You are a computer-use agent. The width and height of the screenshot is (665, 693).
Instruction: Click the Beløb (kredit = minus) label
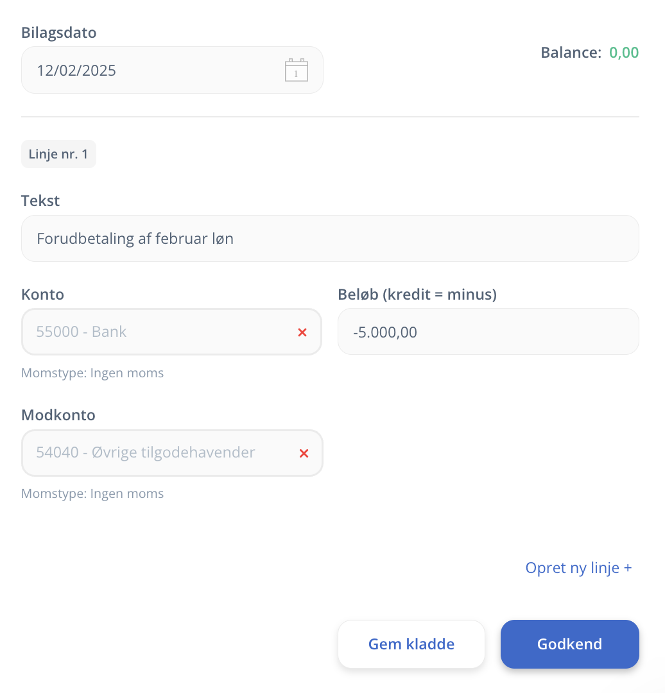[417, 295]
